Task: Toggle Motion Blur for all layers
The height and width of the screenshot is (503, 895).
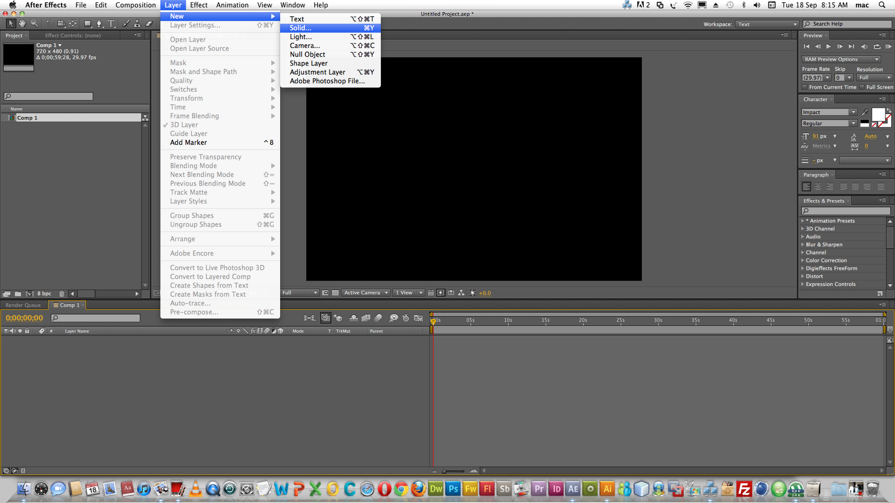Action: [x=378, y=317]
